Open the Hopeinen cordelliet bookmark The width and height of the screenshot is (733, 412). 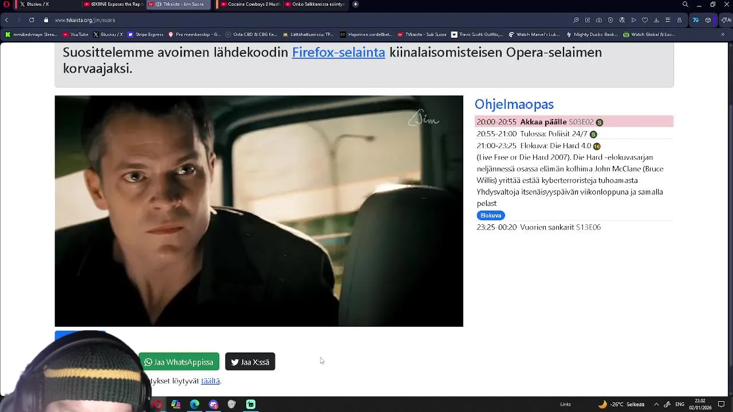(x=366, y=34)
